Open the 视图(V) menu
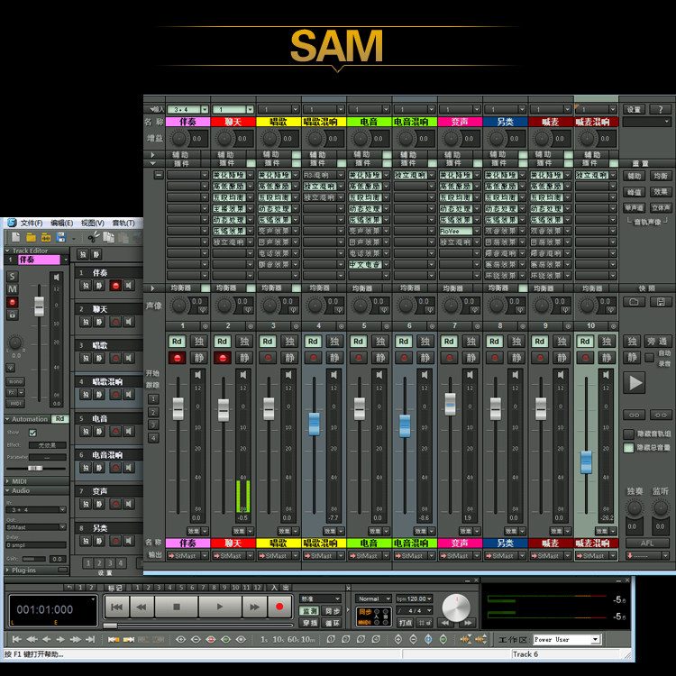The height and width of the screenshot is (676, 676). point(93,223)
